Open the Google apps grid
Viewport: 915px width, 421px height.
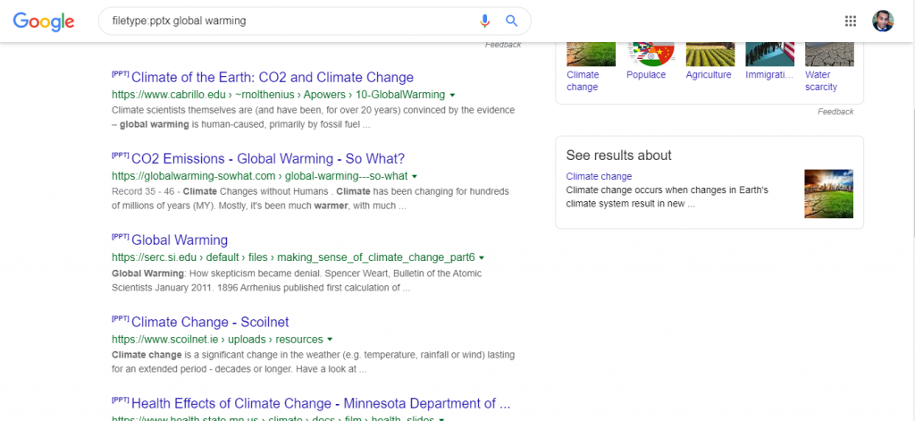click(851, 21)
